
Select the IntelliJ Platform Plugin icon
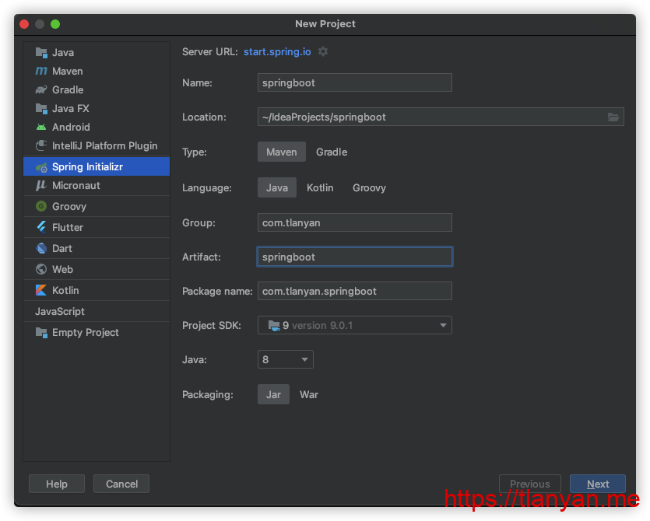tap(41, 145)
